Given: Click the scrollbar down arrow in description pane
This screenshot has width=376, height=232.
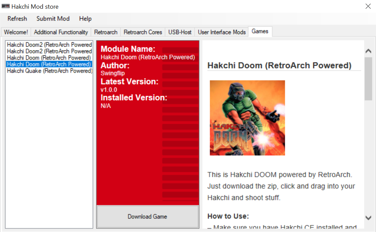Looking at the screenshot, I should point(368,218).
